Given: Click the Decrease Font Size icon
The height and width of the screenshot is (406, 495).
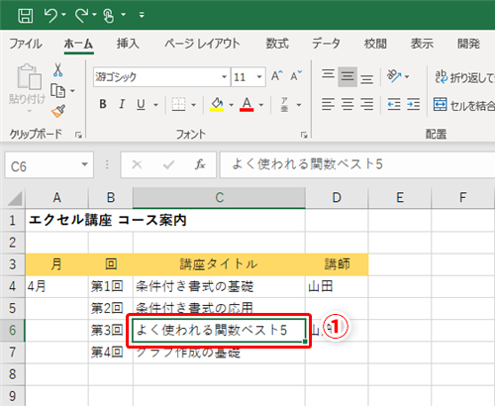Looking at the screenshot, I should tap(296, 76).
